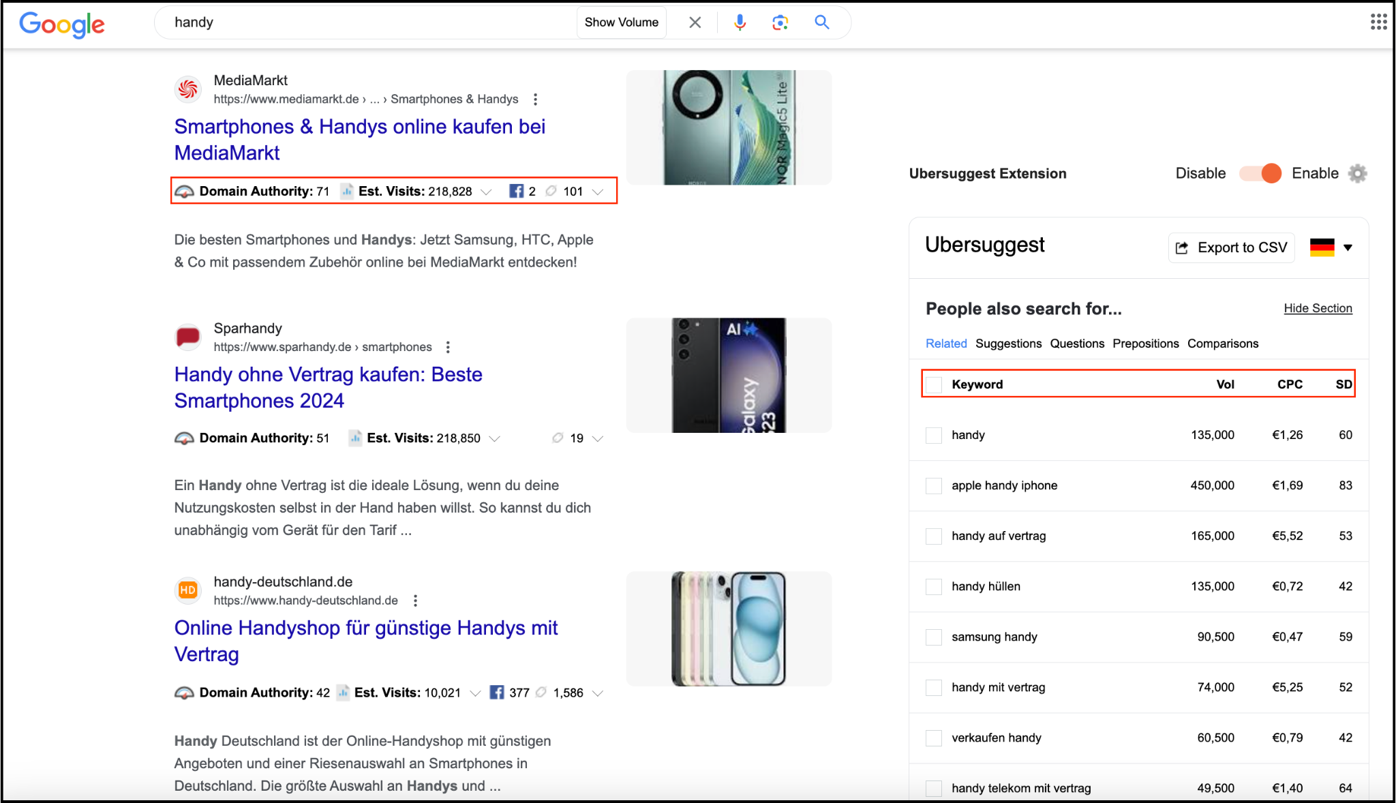The height and width of the screenshot is (803, 1396).
Task: Open Google Lens image search icon
Action: tap(780, 22)
